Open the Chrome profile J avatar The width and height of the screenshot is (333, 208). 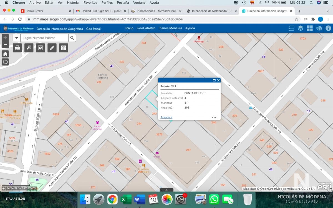tap(321, 19)
